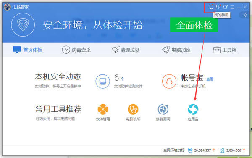Image resolution: width=252 pixels, height=158 pixels.
Task: Click the 2,864,006 counter in status bar
Action: 234,150
